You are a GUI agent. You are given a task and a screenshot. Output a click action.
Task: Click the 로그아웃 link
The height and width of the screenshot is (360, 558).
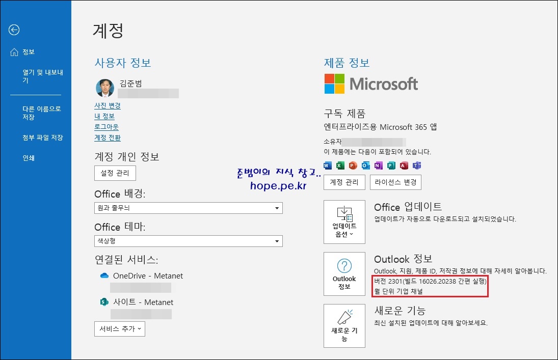point(107,127)
